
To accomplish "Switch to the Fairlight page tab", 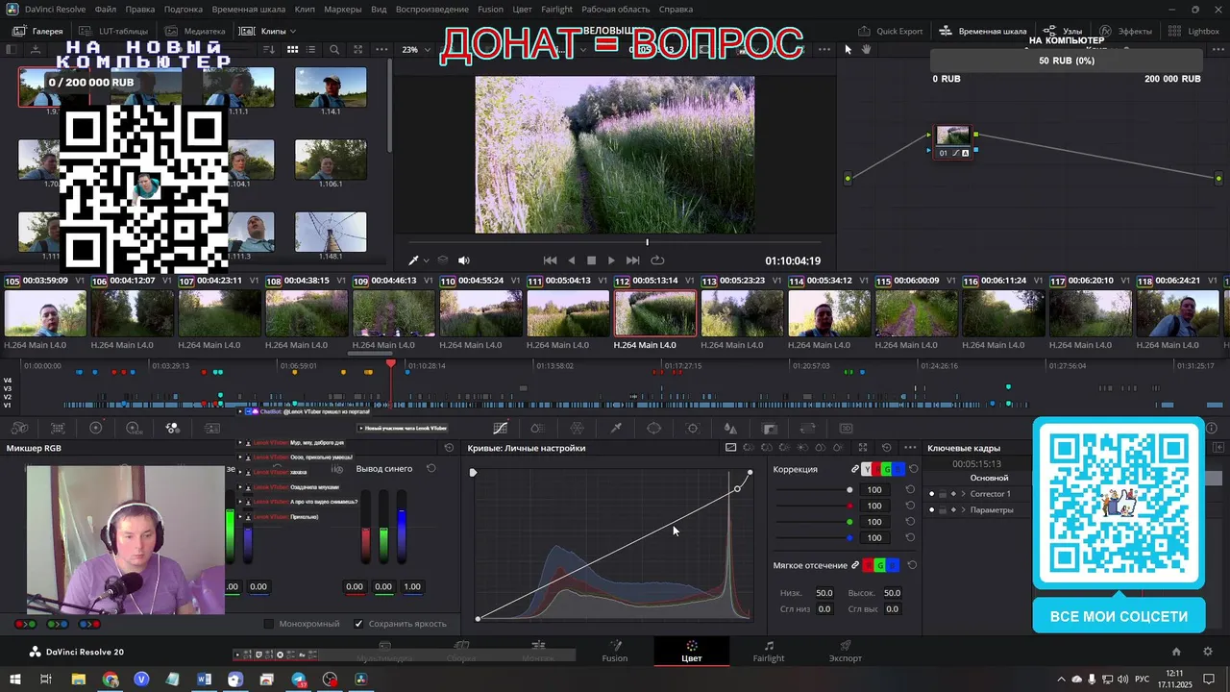I will pyautogui.click(x=769, y=651).
